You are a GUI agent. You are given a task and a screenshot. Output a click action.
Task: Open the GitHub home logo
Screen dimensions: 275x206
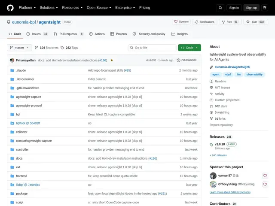pyautogui.click(x=10, y=8)
